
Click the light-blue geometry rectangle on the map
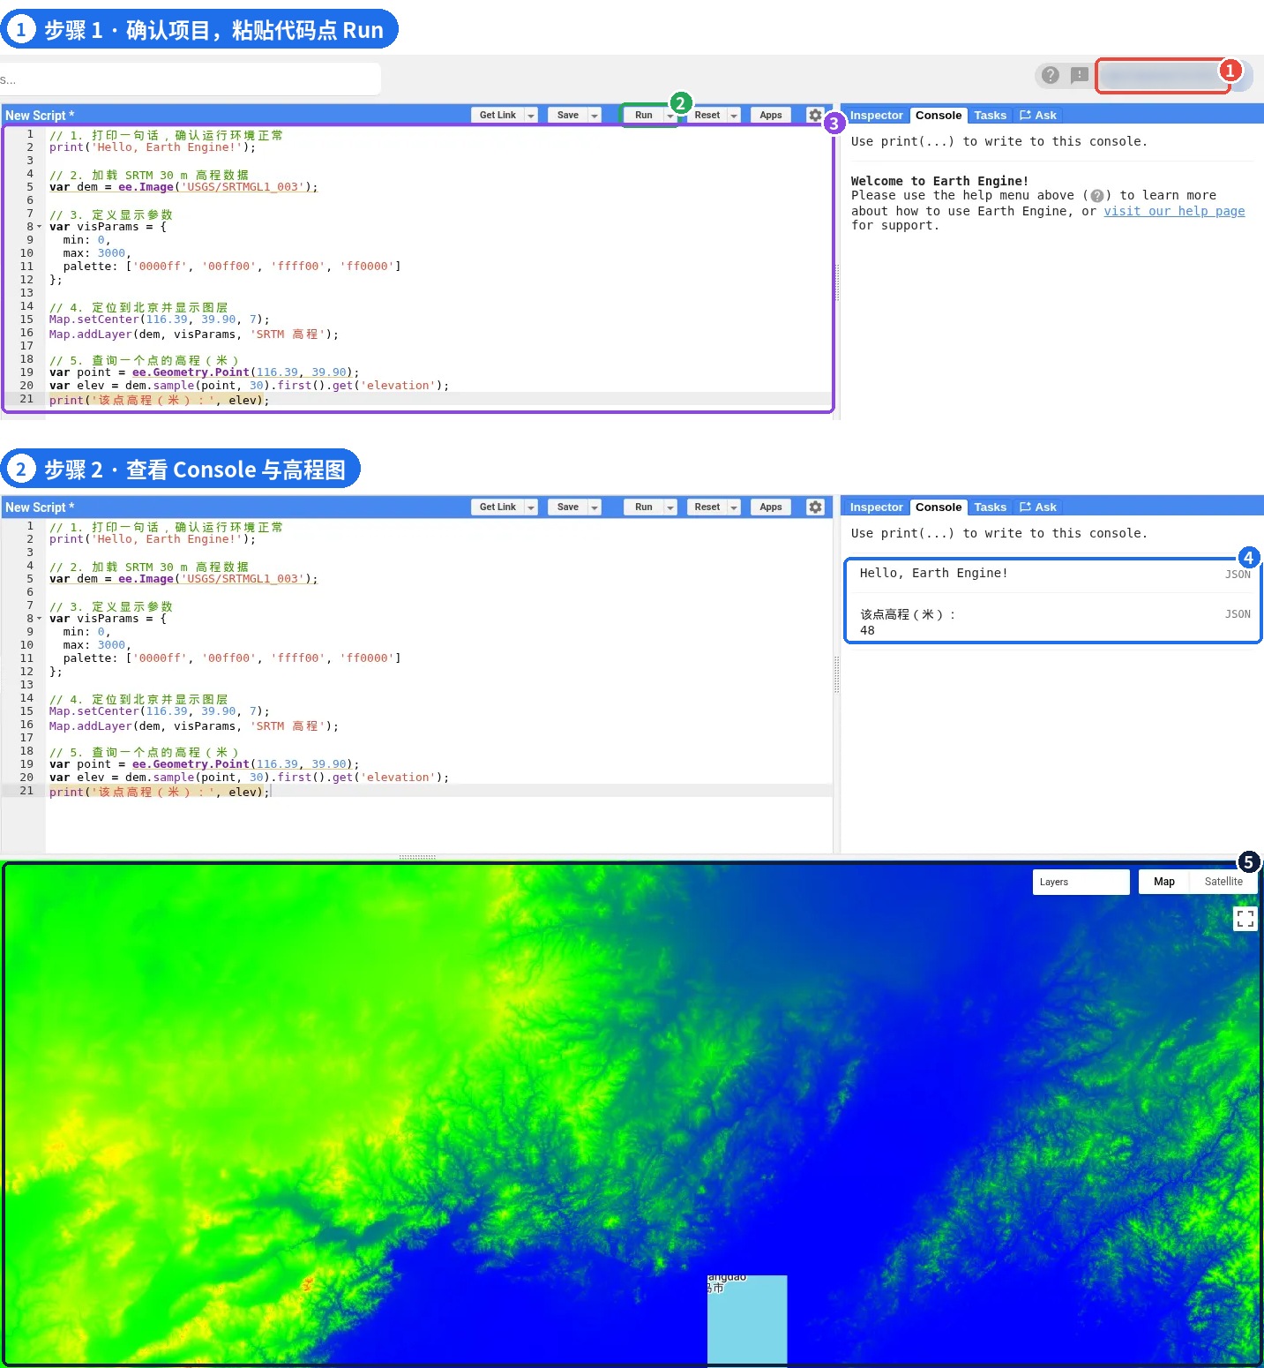747,1319
